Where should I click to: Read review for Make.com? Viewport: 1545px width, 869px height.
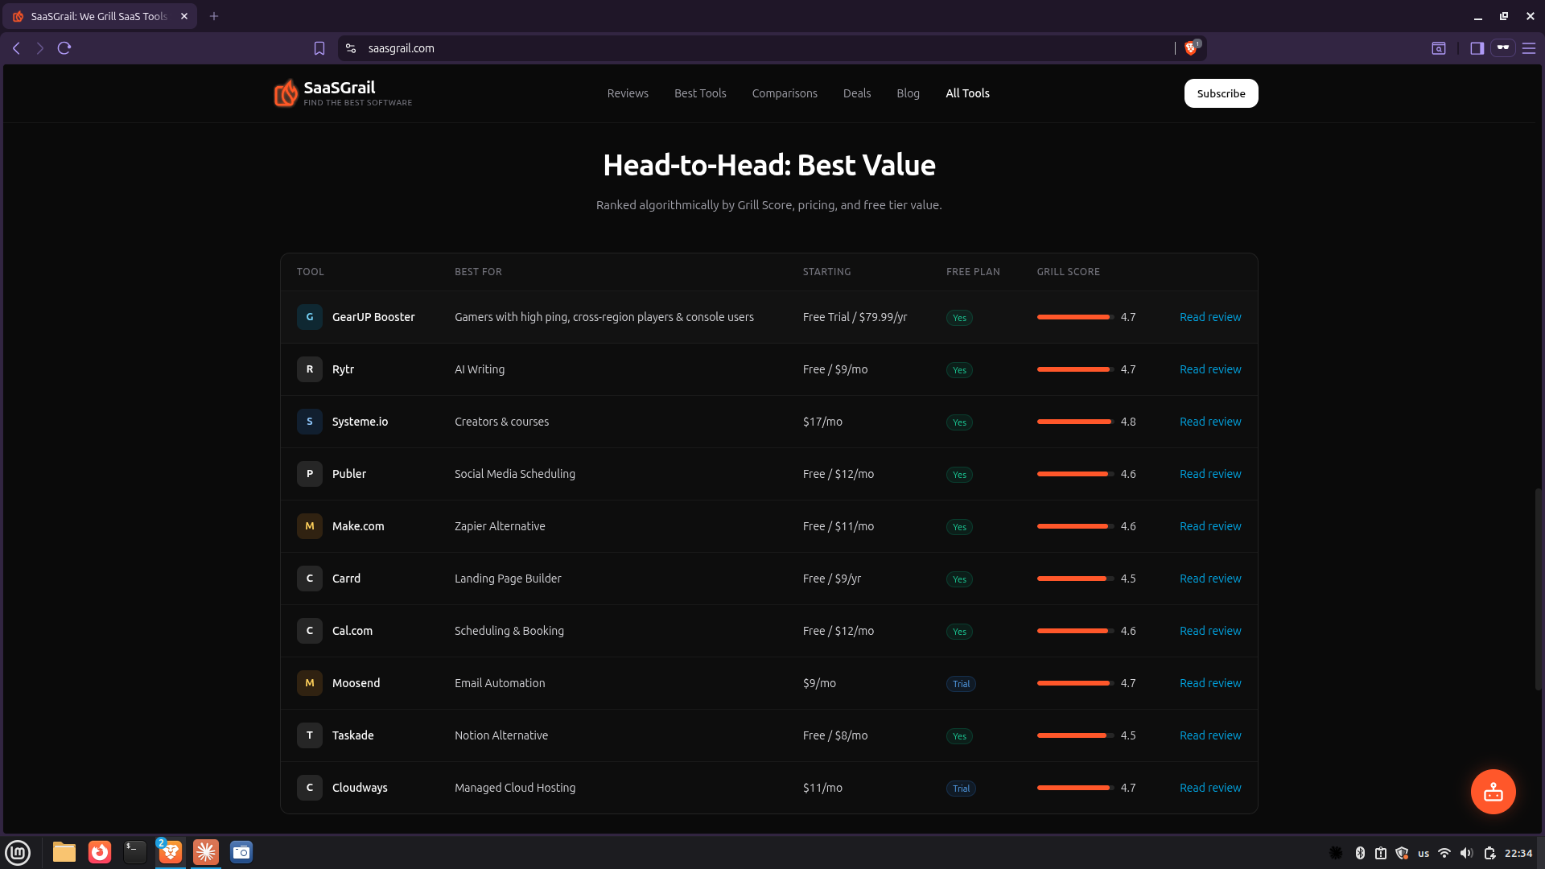pos(1210,526)
